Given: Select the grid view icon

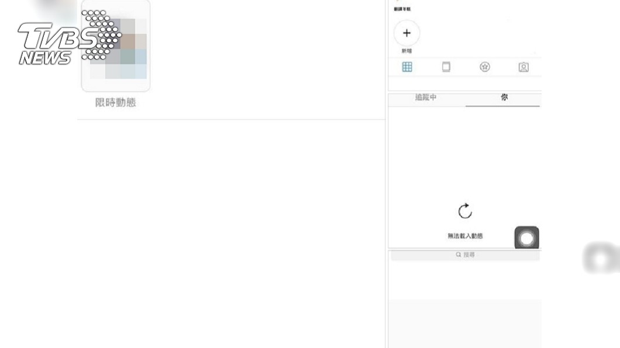Looking at the screenshot, I should pyautogui.click(x=407, y=67).
